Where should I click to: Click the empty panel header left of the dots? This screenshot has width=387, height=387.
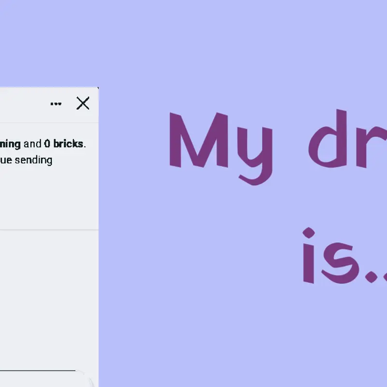[23, 104]
